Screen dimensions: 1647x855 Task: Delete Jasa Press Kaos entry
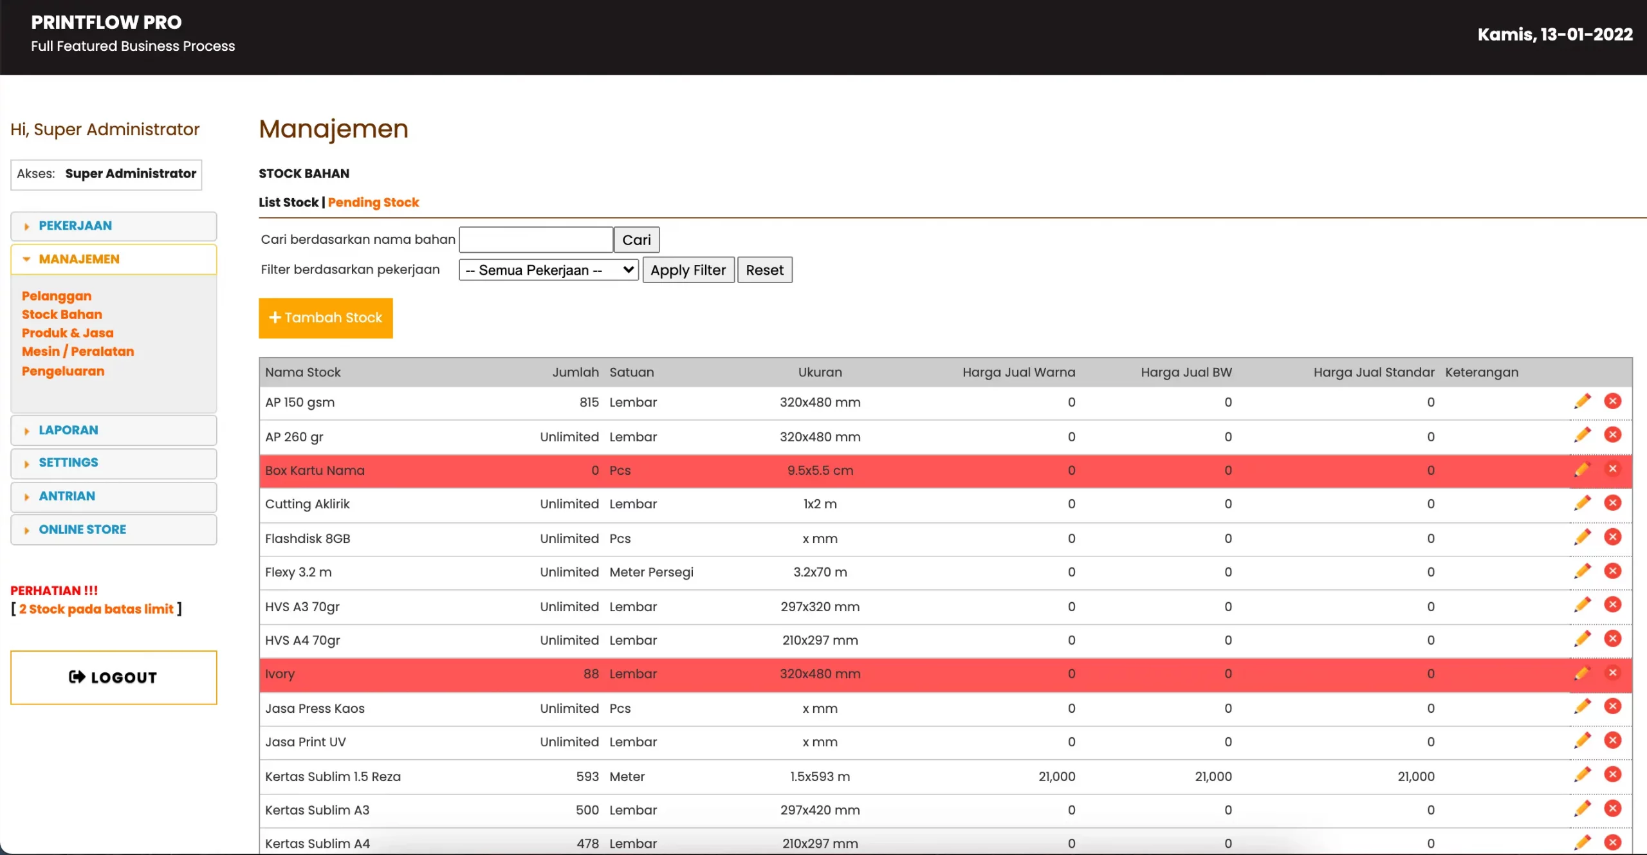pyautogui.click(x=1612, y=707)
